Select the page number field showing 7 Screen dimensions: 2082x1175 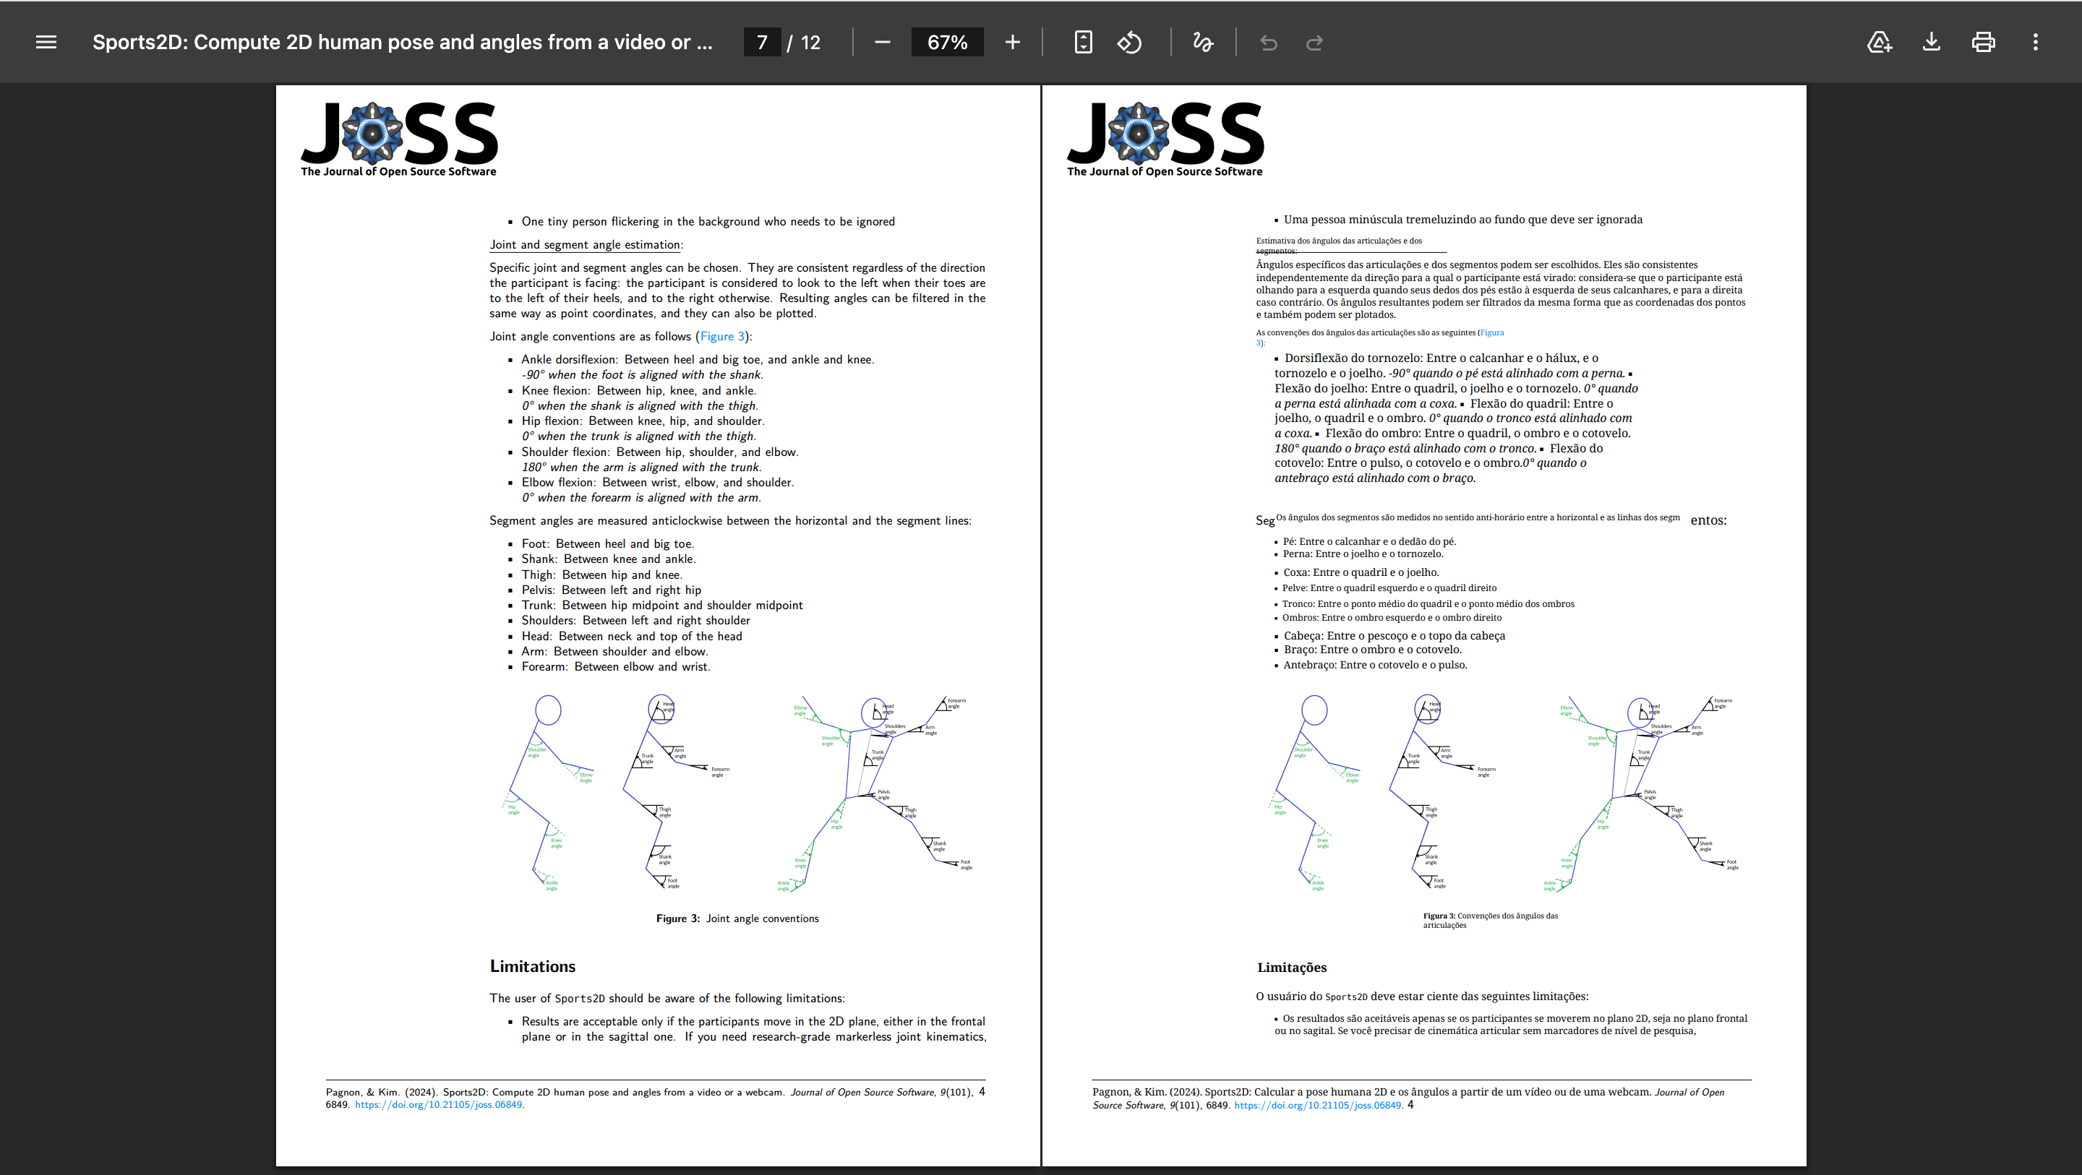click(762, 42)
